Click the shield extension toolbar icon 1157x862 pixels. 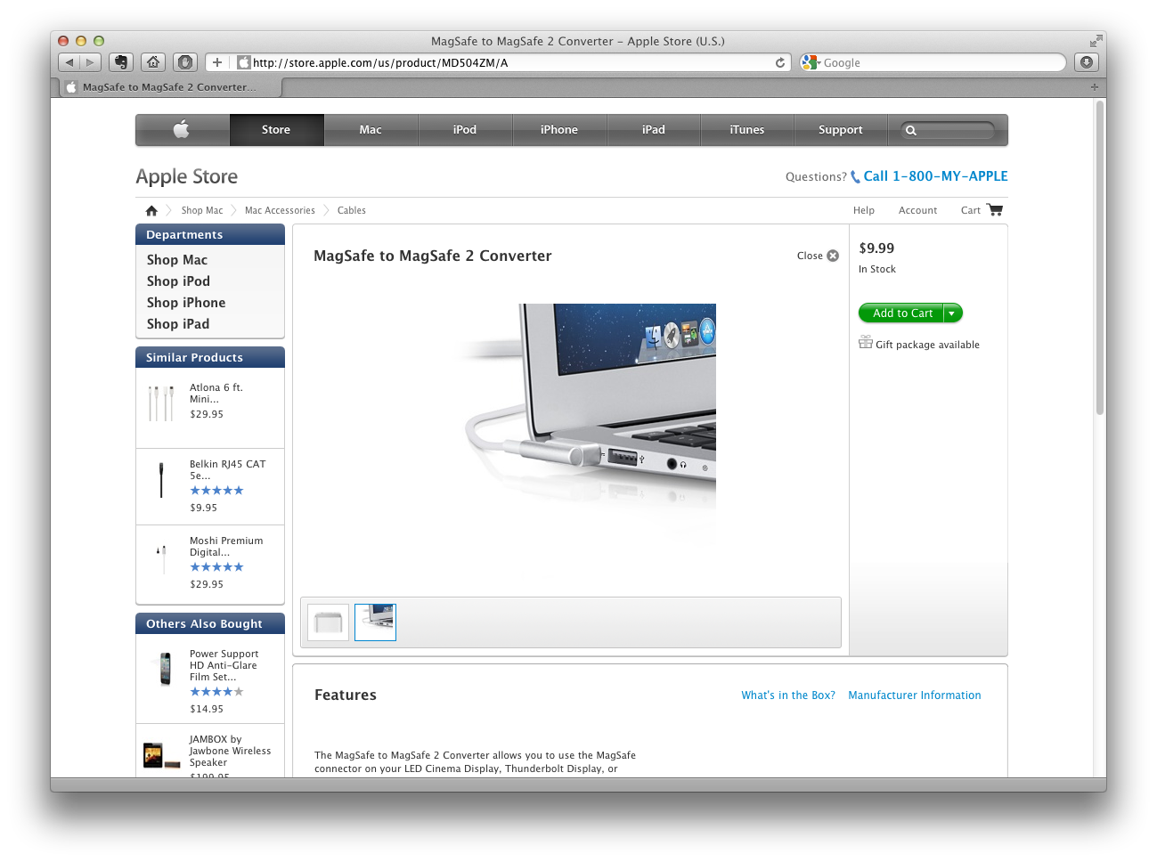click(x=185, y=62)
